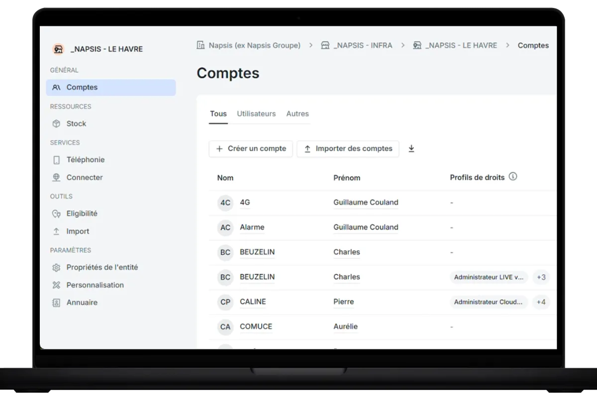Viewport: 597px width, 398px height.
Task: Click the Eligibilité icon
Action: pyautogui.click(x=56, y=214)
